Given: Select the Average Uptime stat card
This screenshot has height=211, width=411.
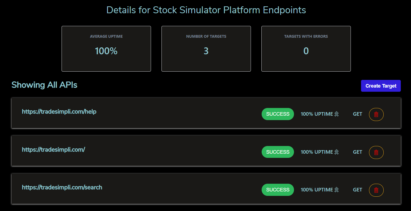Looking at the screenshot, I should click(106, 49).
